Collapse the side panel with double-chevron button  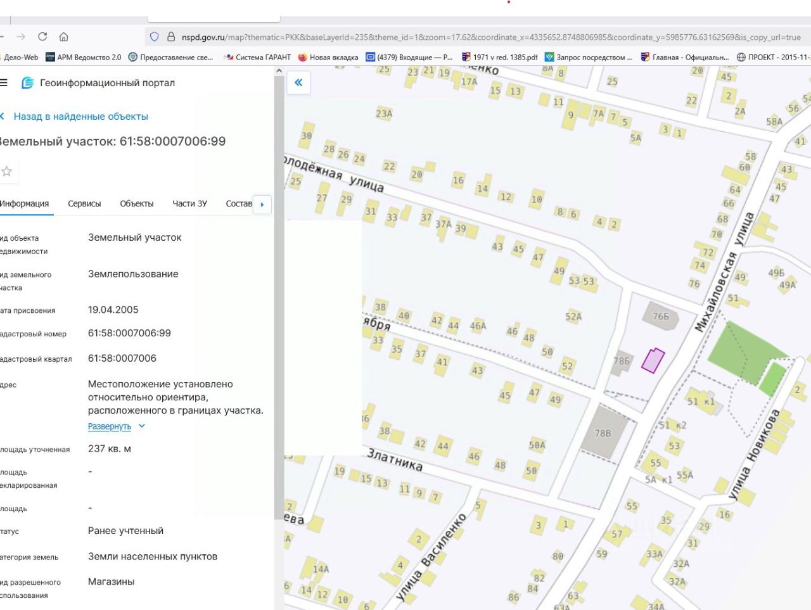click(x=298, y=82)
